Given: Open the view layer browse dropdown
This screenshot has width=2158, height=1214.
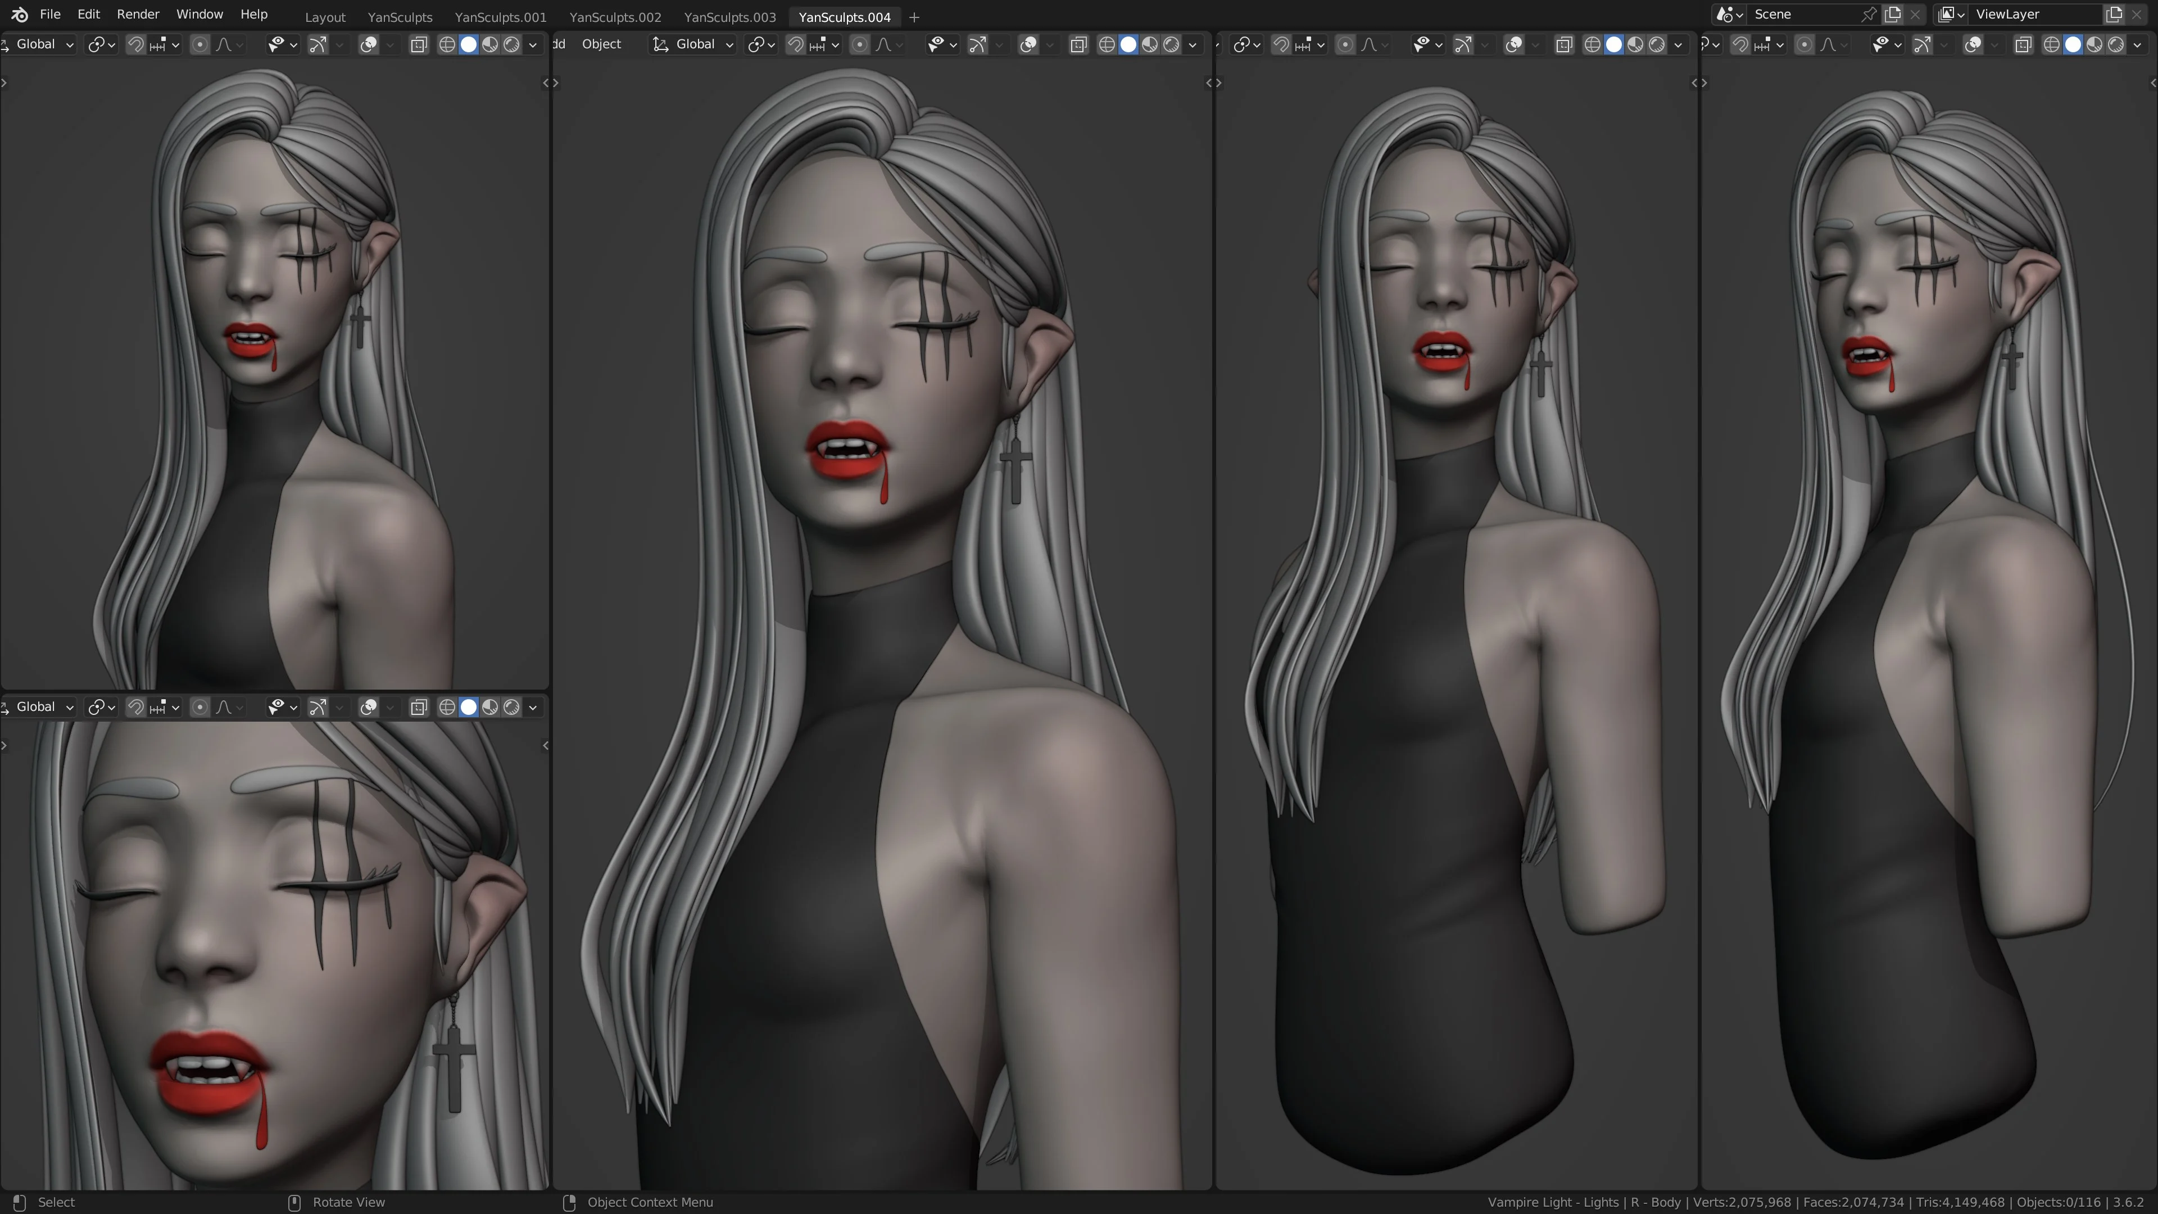Looking at the screenshot, I should point(1951,14).
